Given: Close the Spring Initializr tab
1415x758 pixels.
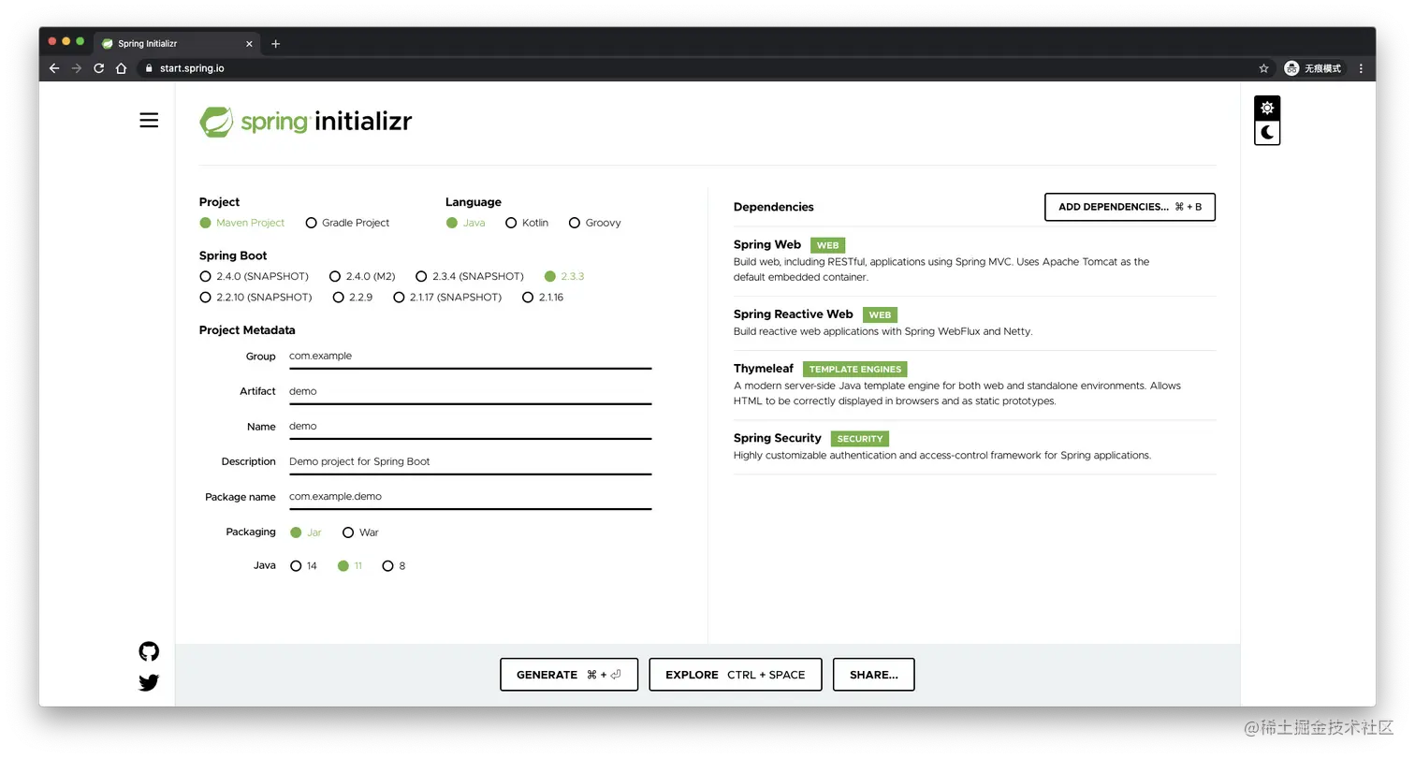Looking at the screenshot, I should [x=250, y=44].
